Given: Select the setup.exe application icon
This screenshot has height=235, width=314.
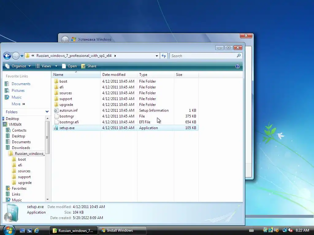Looking at the screenshot, I should point(56,128).
